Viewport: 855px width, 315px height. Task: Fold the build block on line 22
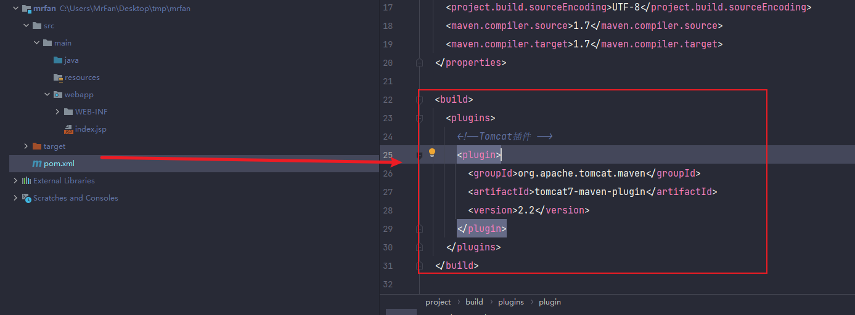pyautogui.click(x=419, y=100)
